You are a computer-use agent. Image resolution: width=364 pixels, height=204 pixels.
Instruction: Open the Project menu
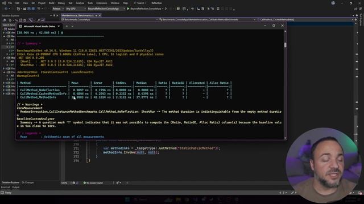point(42,3)
